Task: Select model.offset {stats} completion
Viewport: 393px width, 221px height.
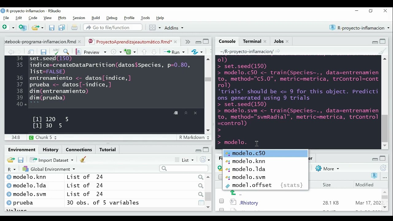Action: point(265,185)
